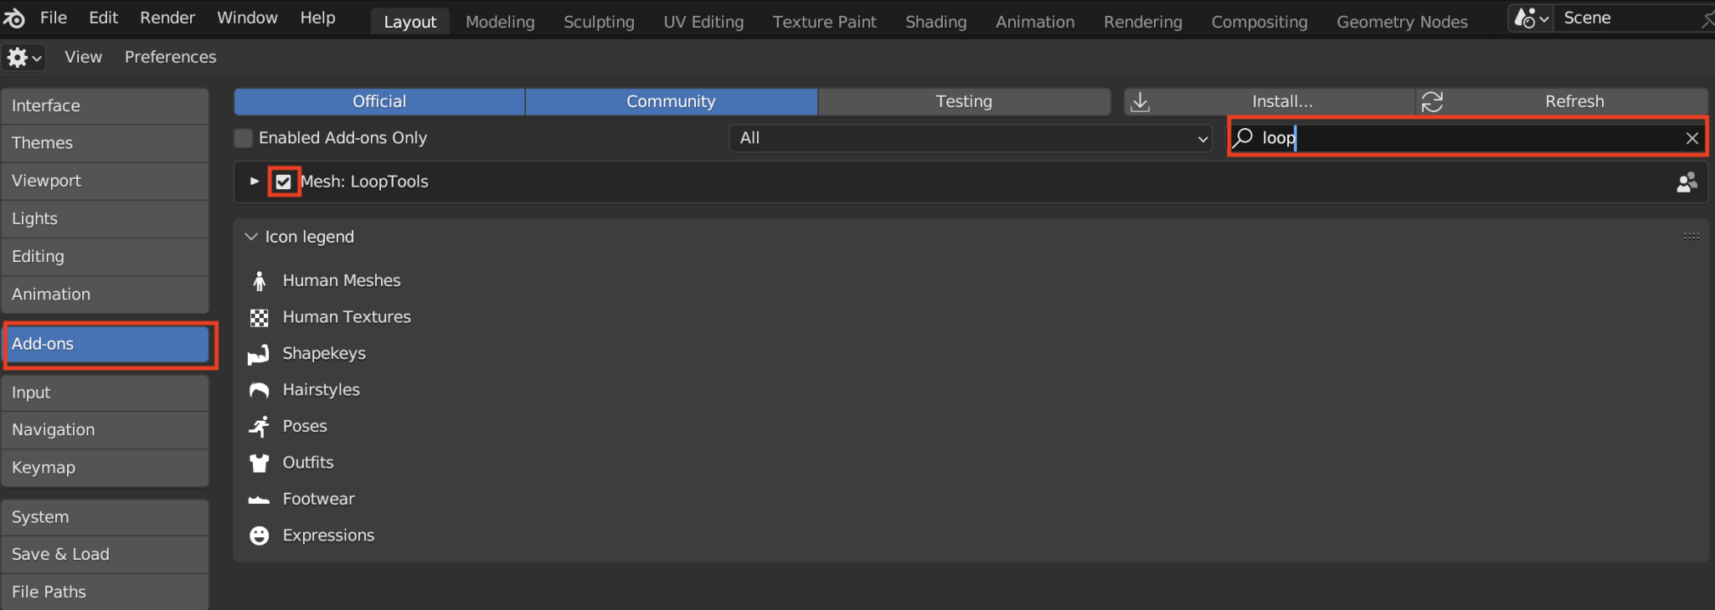Viewport: 1715px width, 610px height.
Task: Open the All category dropdown
Action: (x=971, y=138)
